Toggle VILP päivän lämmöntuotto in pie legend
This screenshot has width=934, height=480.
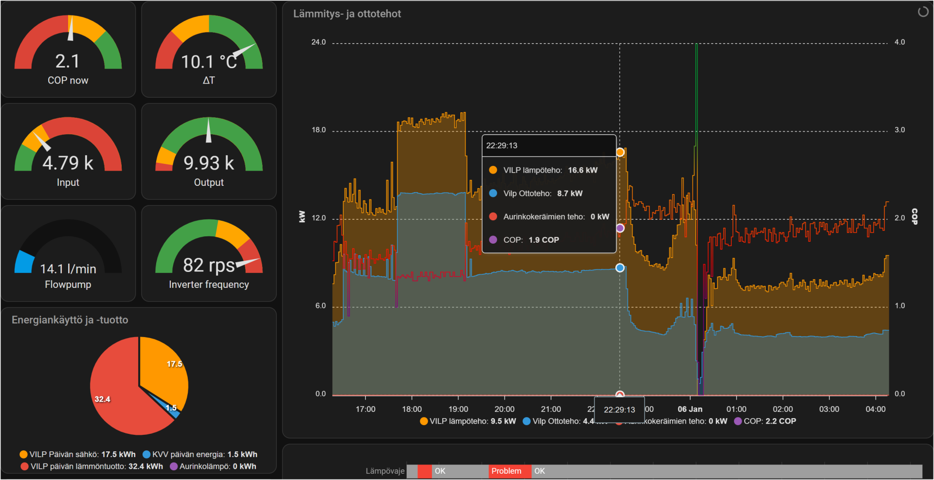coord(92,466)
